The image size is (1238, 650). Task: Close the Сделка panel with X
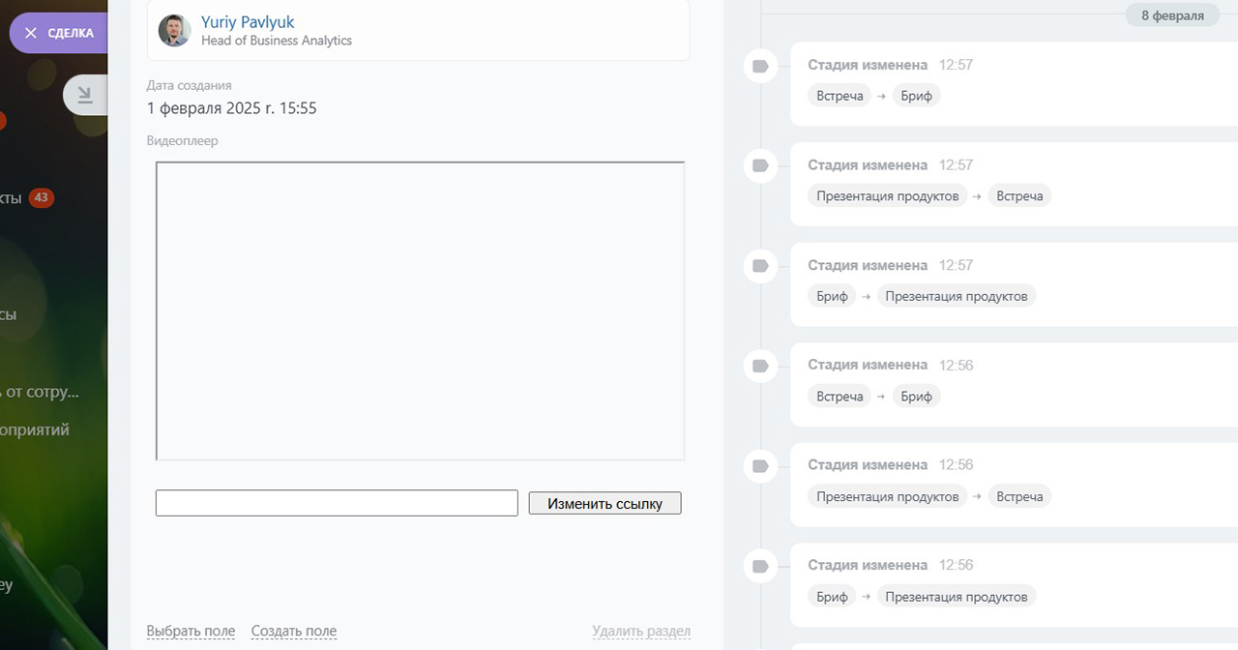[x=31, y=33]
